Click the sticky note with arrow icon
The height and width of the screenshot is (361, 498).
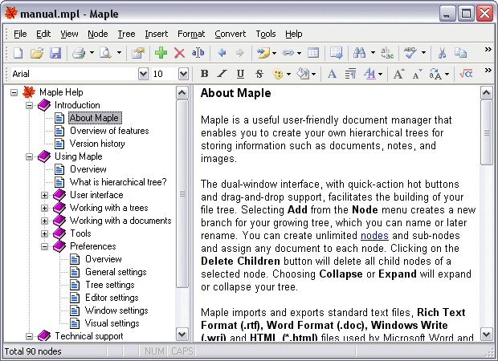tap(263, 53)
